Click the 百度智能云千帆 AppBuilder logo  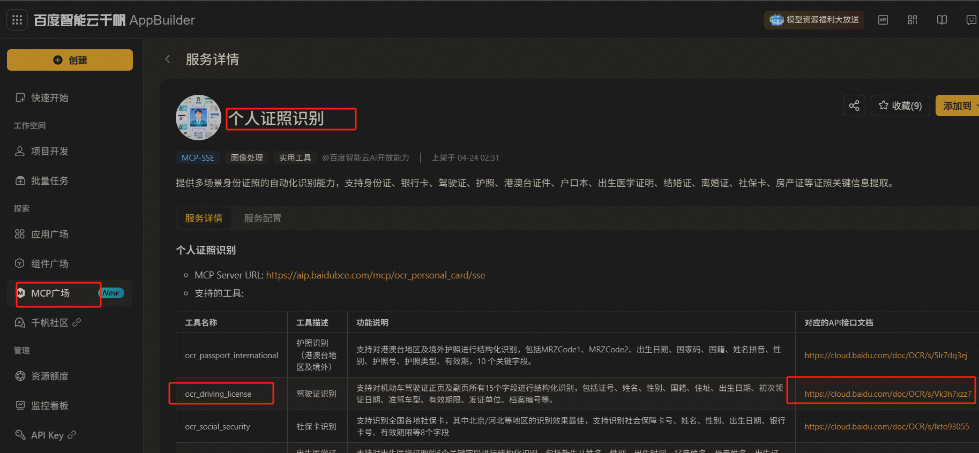point(114,20)
